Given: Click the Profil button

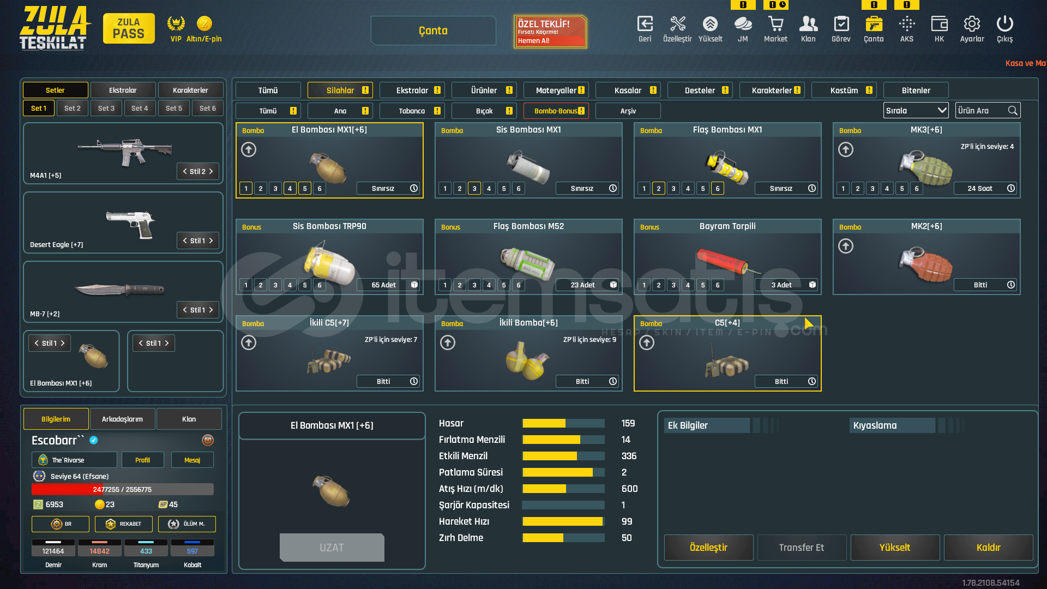Looking at the screenshot, I should tap(142, 460).
